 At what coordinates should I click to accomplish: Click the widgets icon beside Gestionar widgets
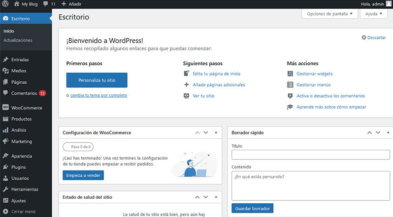point(290,74)
